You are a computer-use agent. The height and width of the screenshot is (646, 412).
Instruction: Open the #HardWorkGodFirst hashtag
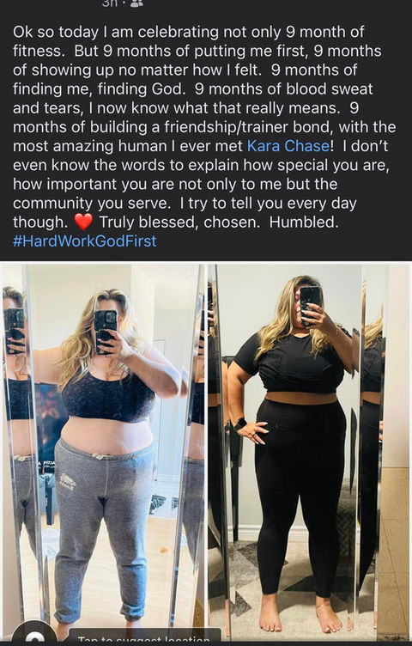(x=84, y=241)
